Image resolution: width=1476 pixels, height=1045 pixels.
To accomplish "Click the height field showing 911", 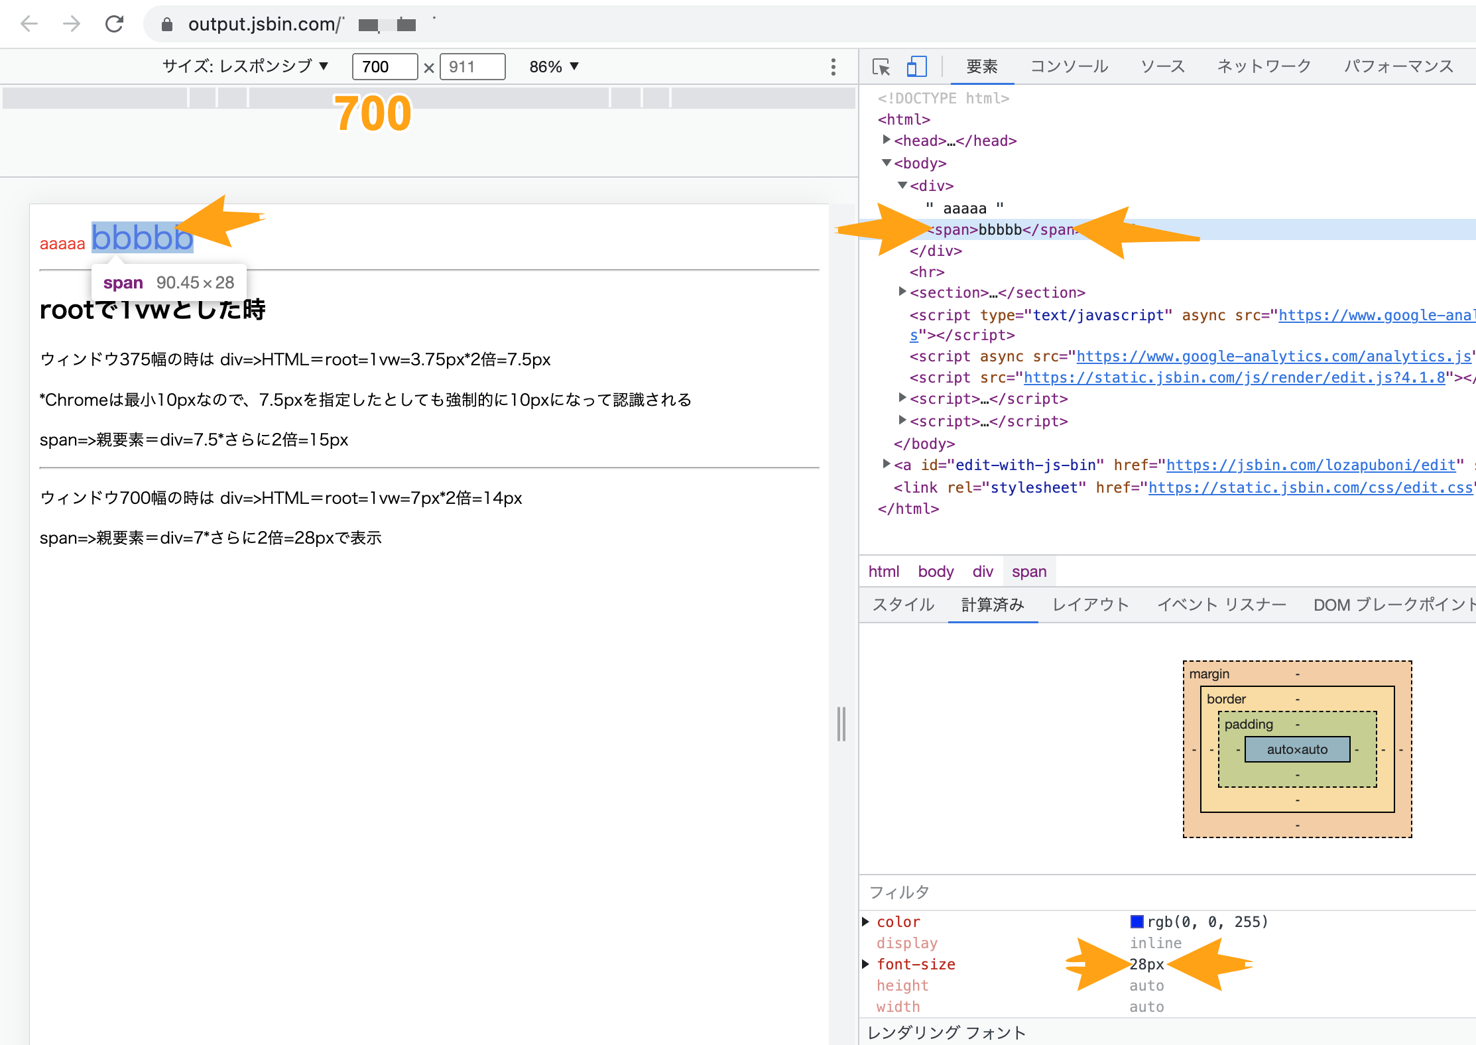I will [472, 66].
